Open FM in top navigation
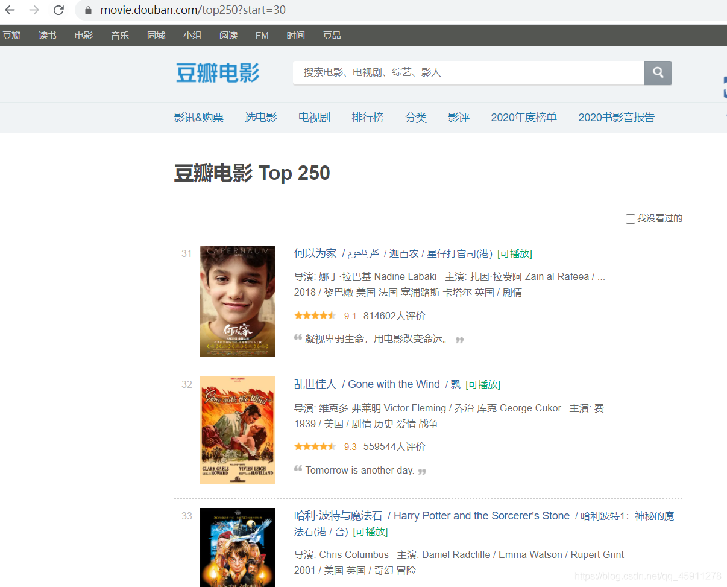 [262, 35]
